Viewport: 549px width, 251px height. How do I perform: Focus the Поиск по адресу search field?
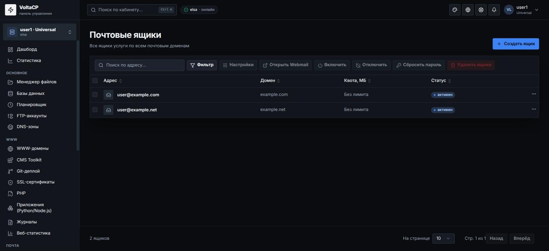[x=139, y=65]
